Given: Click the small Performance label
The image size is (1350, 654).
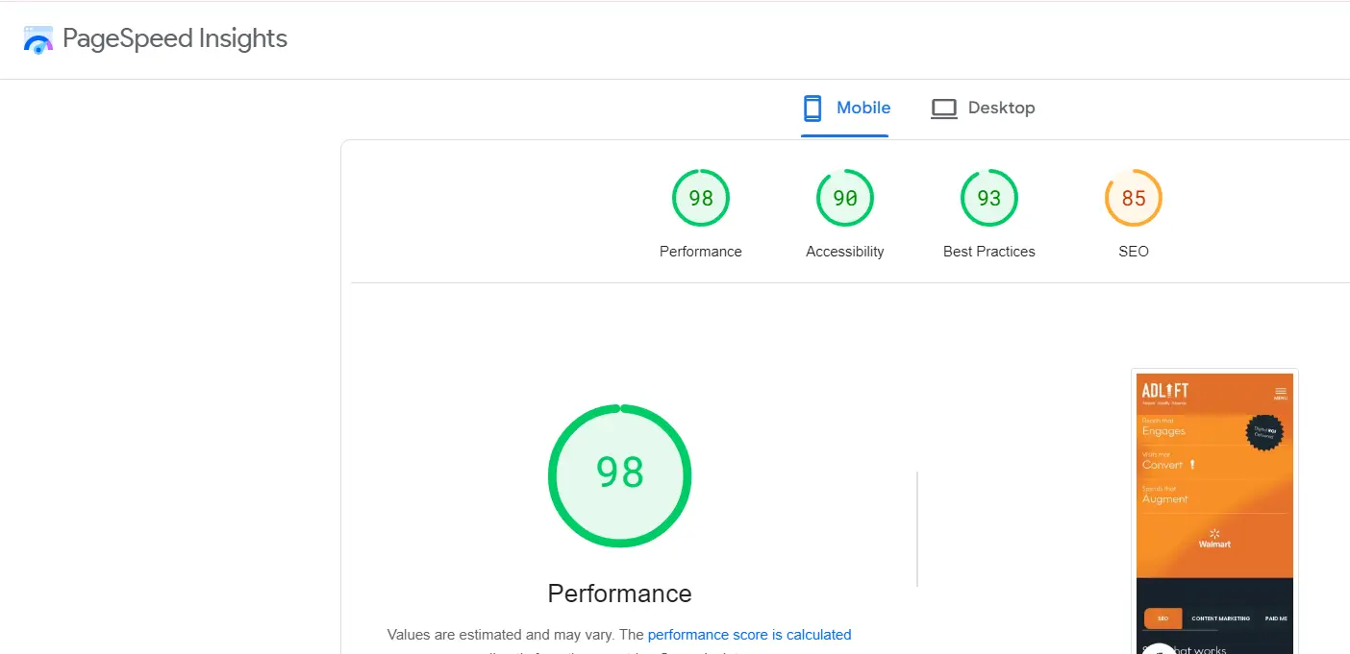Looking at the screenshot, I should [x=701, y=252].
